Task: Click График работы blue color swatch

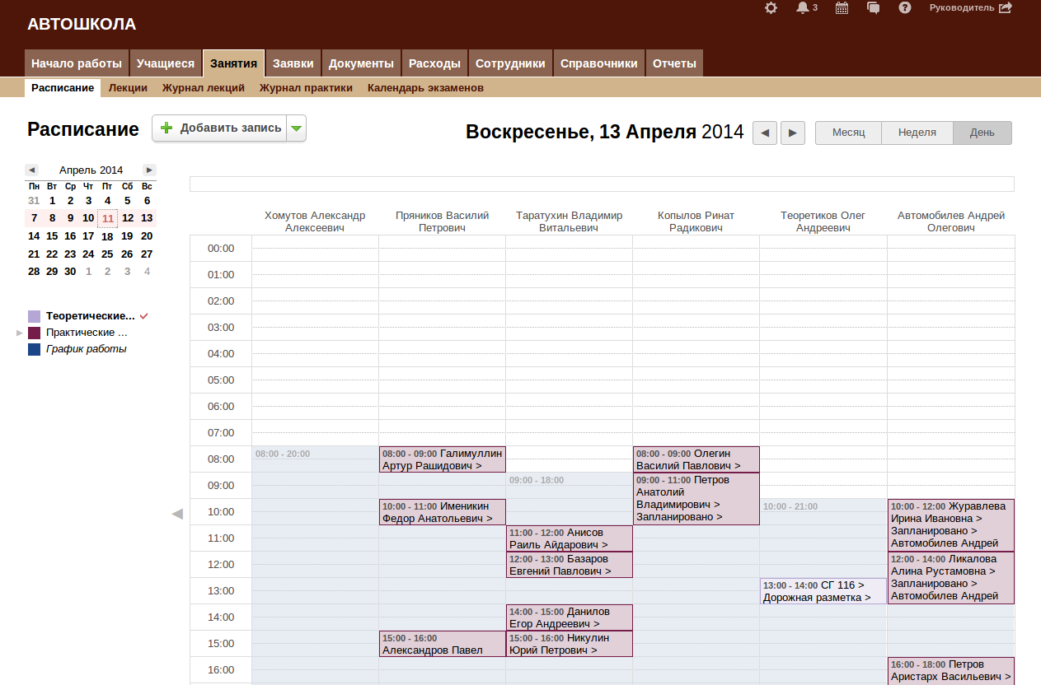Action: (x=34, y=349)
